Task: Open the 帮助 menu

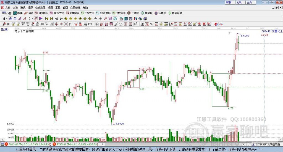Action: pyautogui.click(x=85, y=7)
